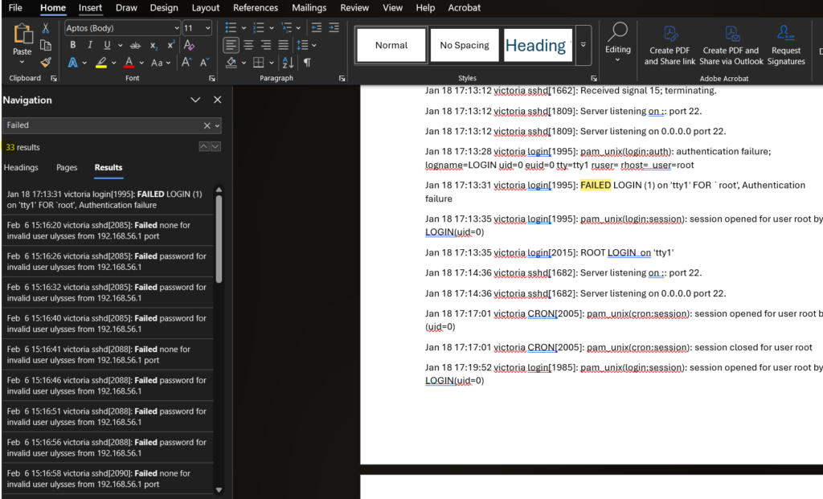Toggle Strikethrough formatting

tap(135, 46)
